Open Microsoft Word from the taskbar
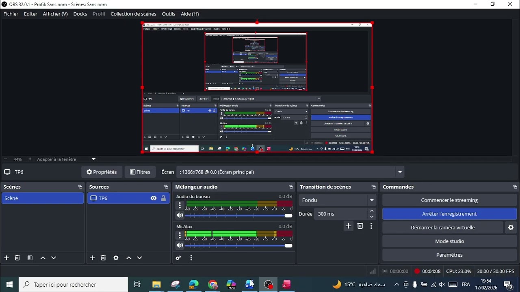 (249, 285)
